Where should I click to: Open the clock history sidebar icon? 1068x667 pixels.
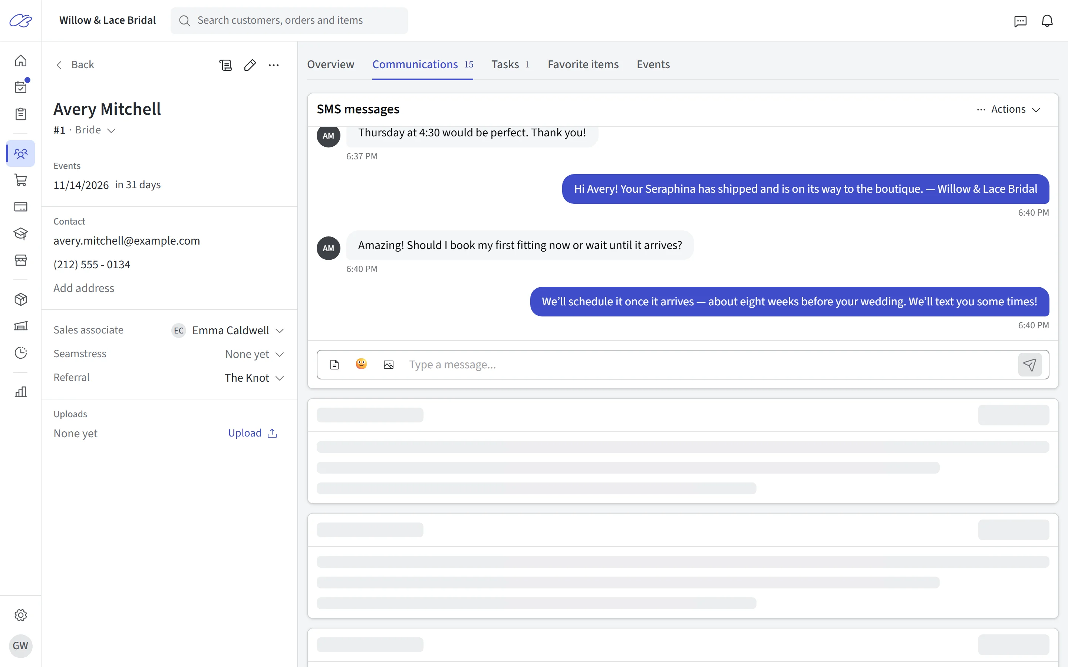click(x=20, y=352)
